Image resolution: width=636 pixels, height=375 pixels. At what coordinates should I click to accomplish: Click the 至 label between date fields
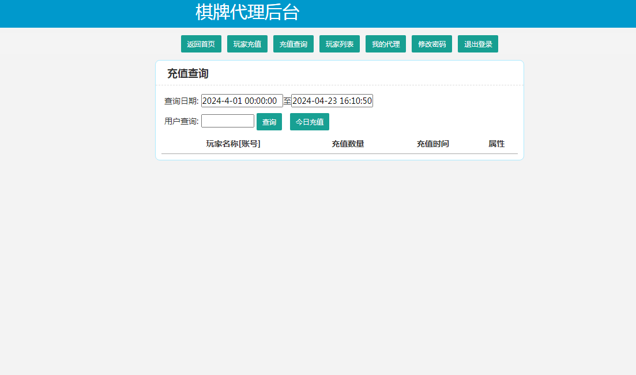click(287, 100)
